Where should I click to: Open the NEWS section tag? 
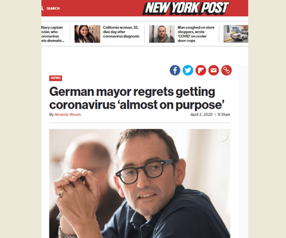coord(55,78)
